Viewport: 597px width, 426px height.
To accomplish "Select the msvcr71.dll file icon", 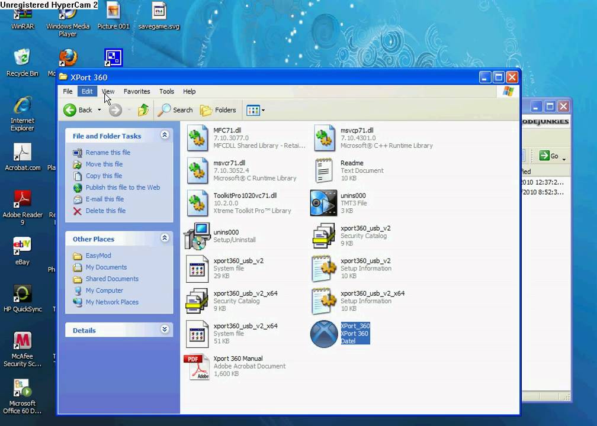I will point(197,171).
